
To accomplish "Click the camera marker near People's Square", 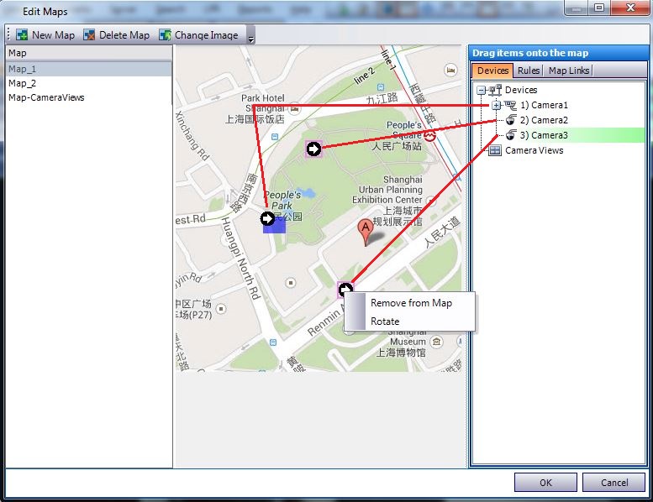I will tap(313, 149).
